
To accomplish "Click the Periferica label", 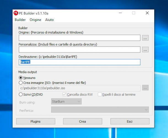I will tap(26, 111).
